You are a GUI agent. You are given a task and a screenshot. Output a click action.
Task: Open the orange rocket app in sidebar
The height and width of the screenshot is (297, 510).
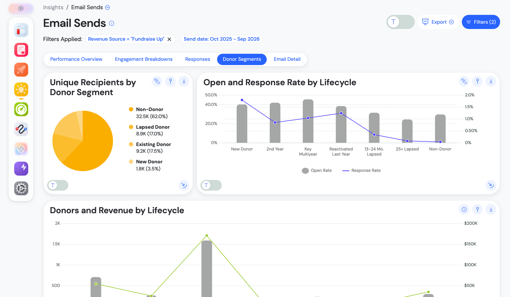21,70
